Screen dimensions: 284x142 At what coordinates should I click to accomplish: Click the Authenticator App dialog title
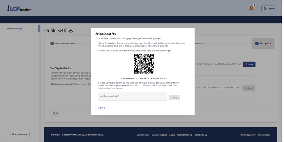(x=106, y=34)
